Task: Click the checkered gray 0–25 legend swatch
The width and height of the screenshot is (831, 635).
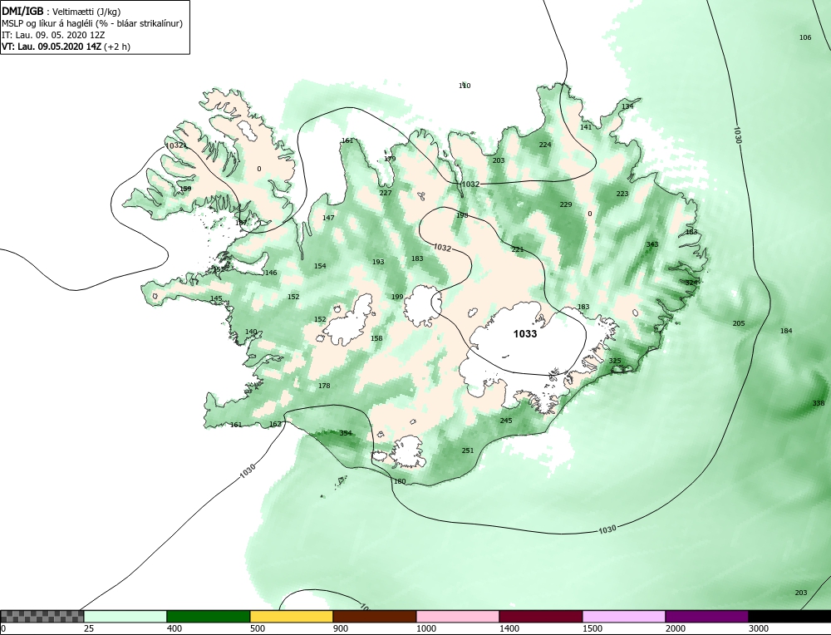Action: (x=42, y=616)
